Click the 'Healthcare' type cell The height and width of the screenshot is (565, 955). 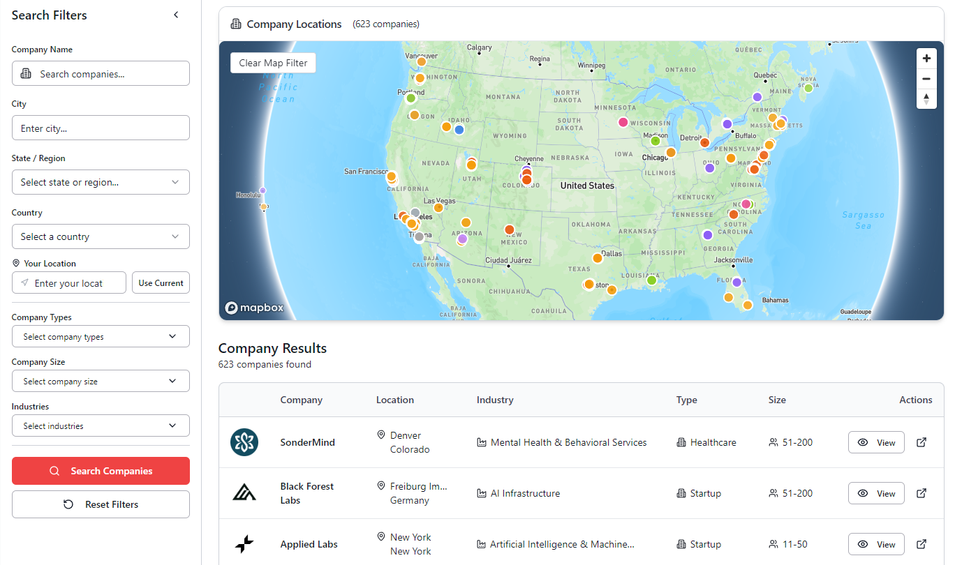706,442
